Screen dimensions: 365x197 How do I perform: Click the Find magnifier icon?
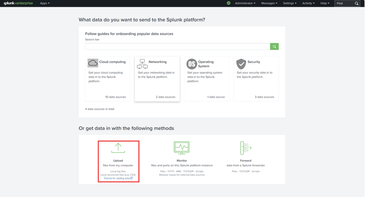point(356,3)
